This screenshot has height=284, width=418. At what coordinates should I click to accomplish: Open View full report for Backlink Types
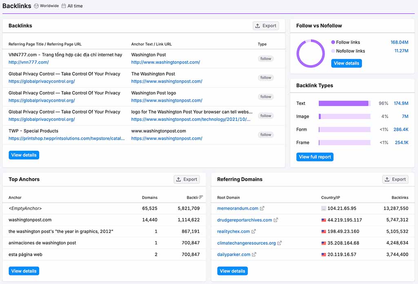[x=315, y=157]
